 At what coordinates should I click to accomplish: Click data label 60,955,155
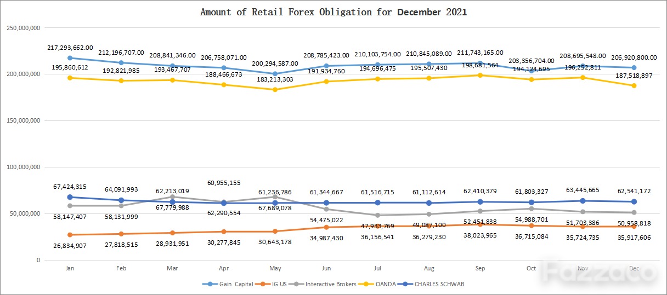point(224,183)
